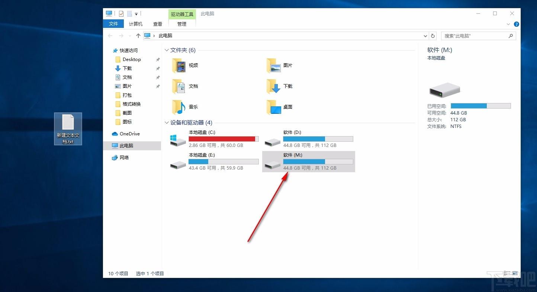Select OneDrive in the navigation pane
Screen dimensions: 537x292
tap(126, 134)
